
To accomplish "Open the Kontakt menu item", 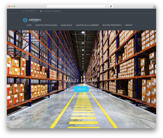I will [x=129, y=25].
